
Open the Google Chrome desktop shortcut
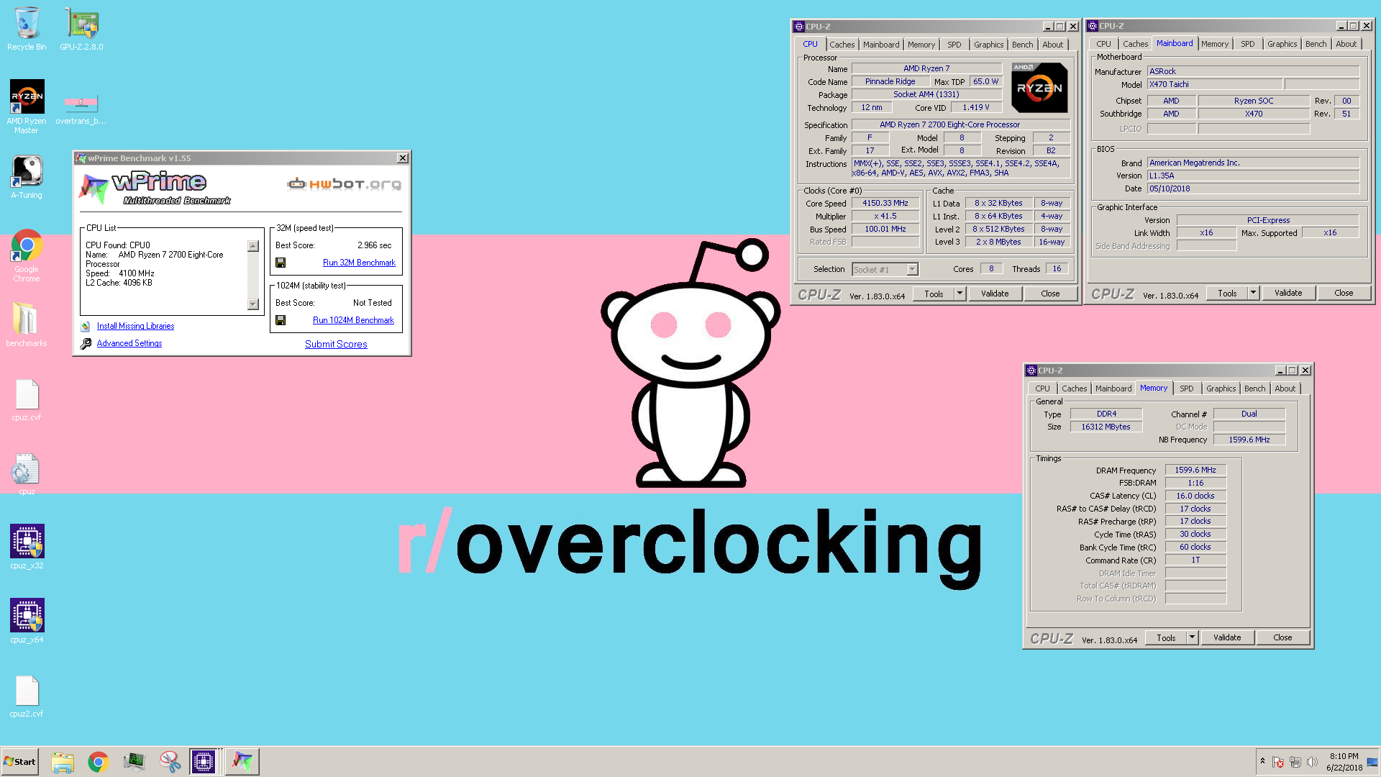click(x=27, y=256)
